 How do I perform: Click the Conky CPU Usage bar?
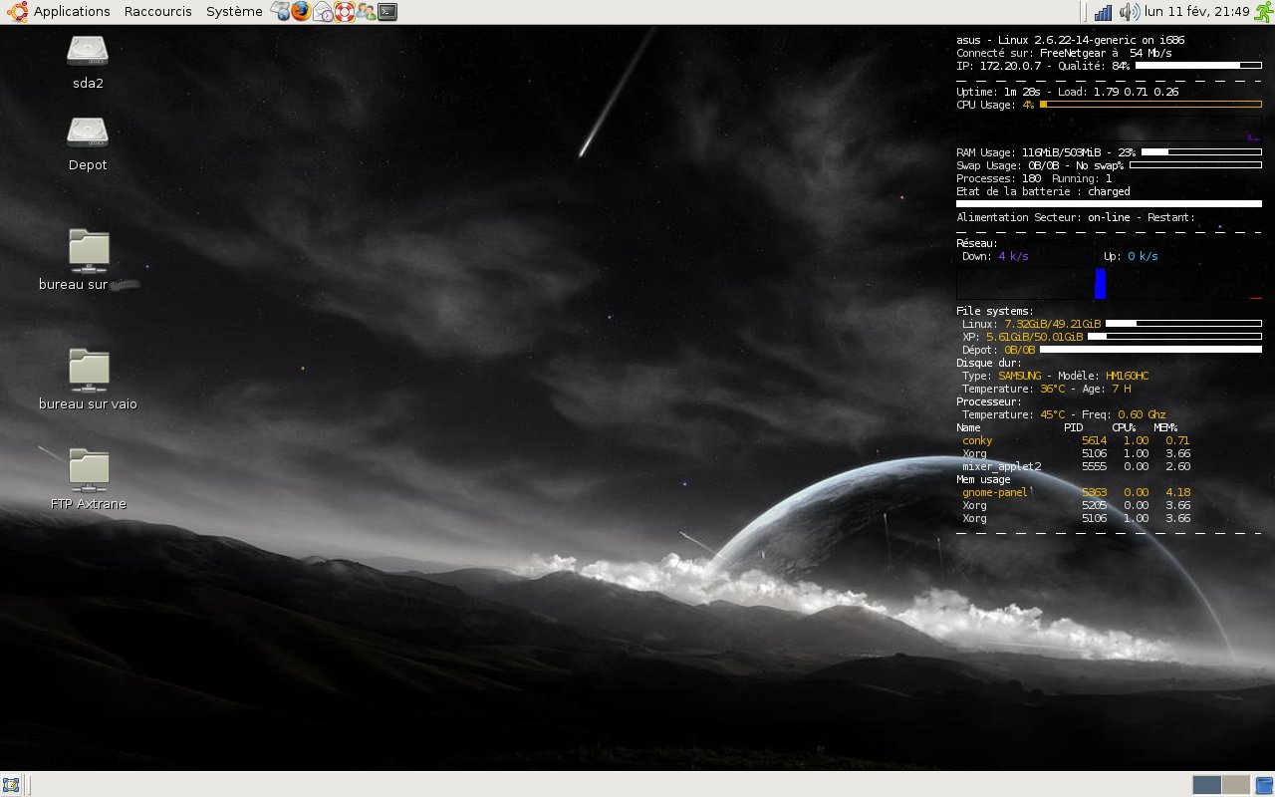coord(1150,105)
